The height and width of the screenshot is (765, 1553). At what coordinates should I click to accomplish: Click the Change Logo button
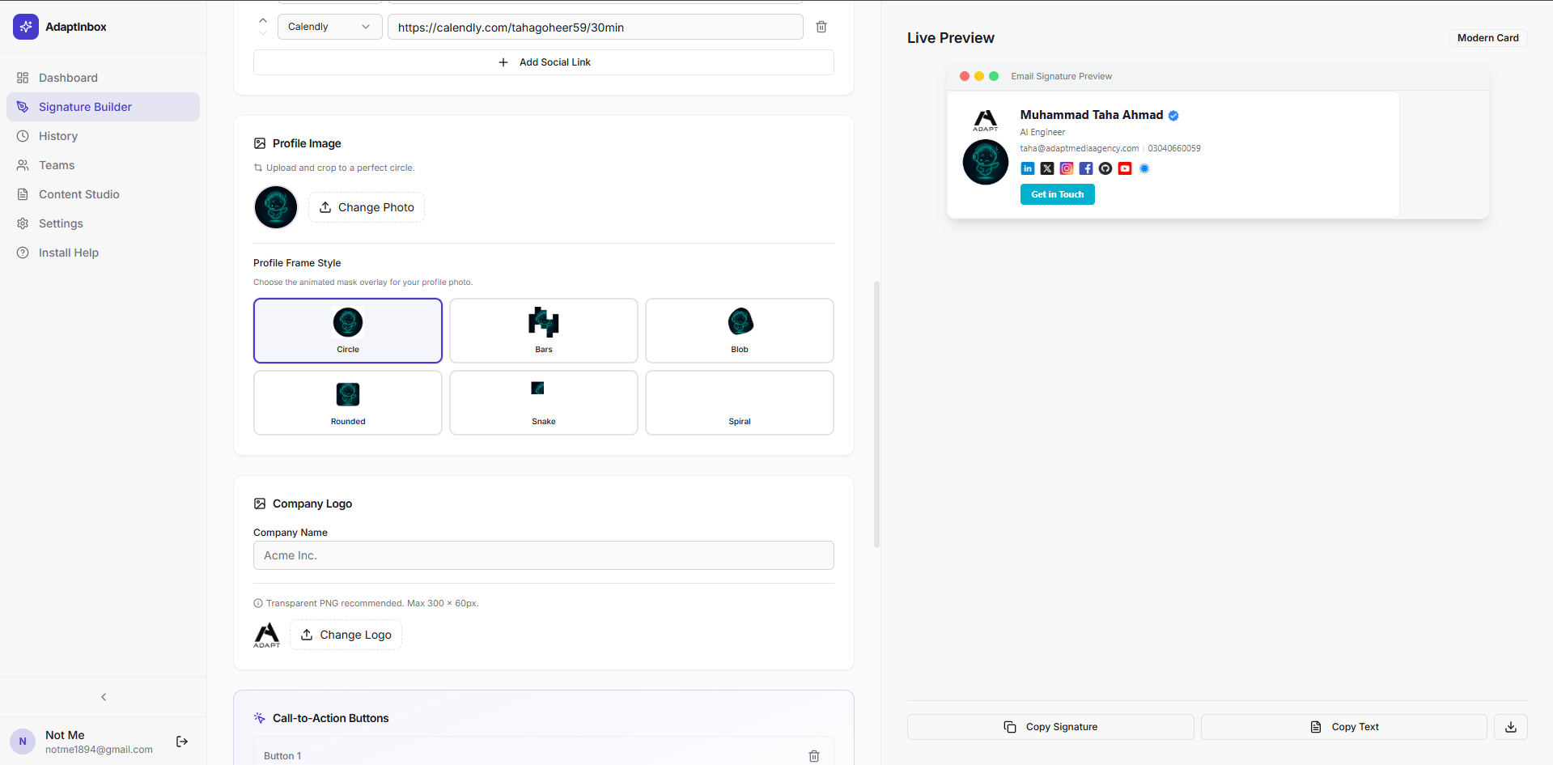[x=346, y=635]
